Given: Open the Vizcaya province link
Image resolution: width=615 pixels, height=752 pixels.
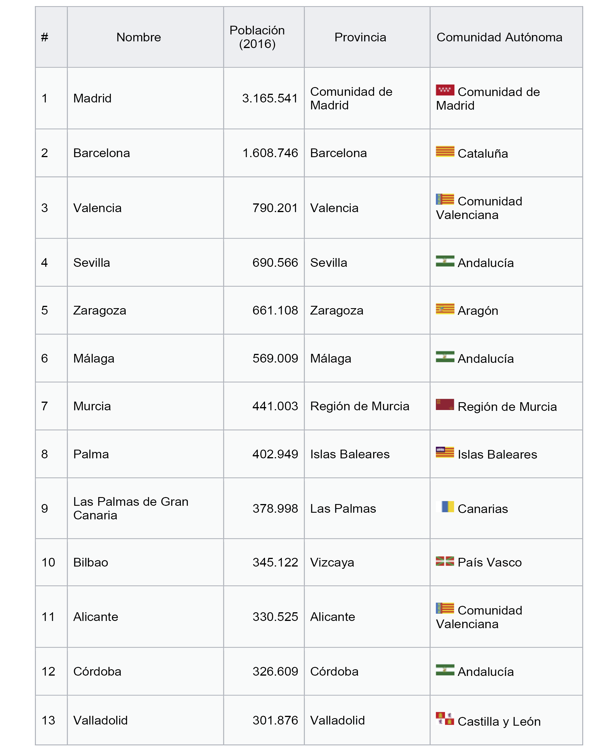Looking at the screenshot, I should (332, 562).
